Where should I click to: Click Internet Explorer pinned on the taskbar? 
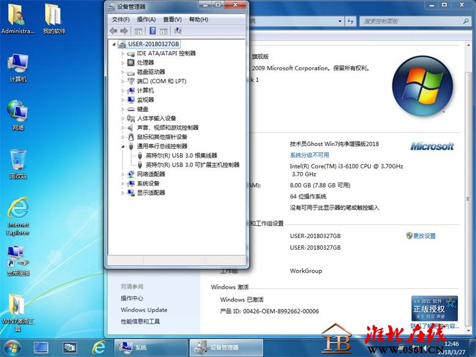click(x=99, y=348)
